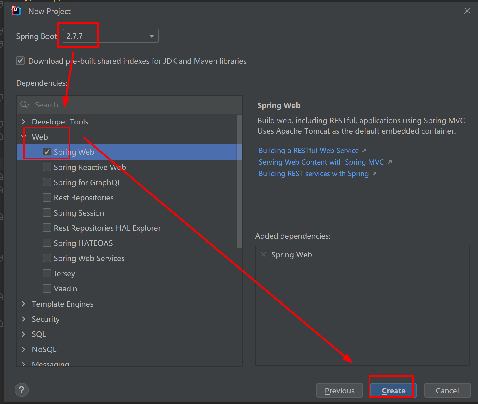Image resolution: width=478 pixels, height=404 pixels.
Task: Click the Jersey label
Action: (64, 273)
